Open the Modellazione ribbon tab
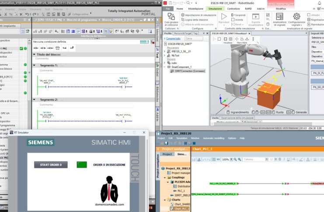 click(196, 9)
